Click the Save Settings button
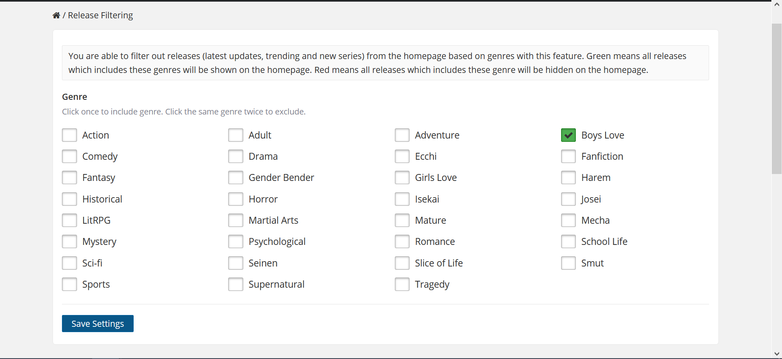Screen dimensions: 782x359 coord(97,324)
